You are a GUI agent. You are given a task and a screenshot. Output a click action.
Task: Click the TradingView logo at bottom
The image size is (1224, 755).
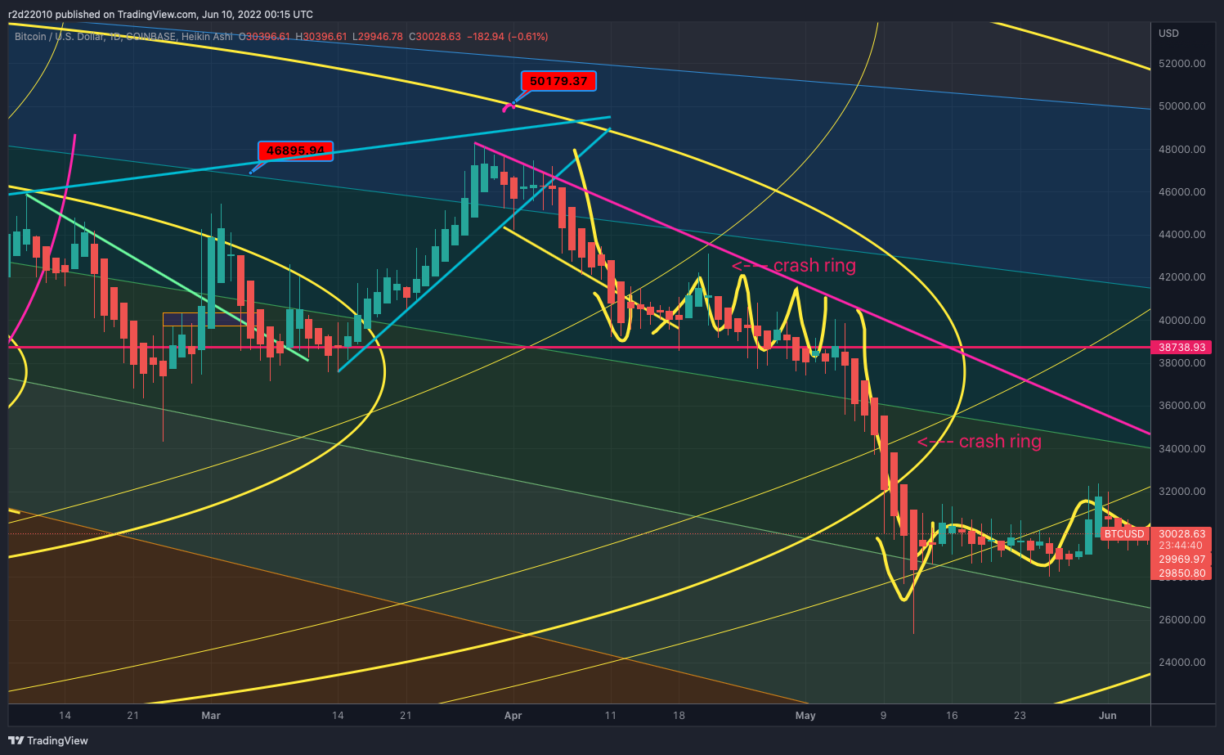click(x=49, y=740)
